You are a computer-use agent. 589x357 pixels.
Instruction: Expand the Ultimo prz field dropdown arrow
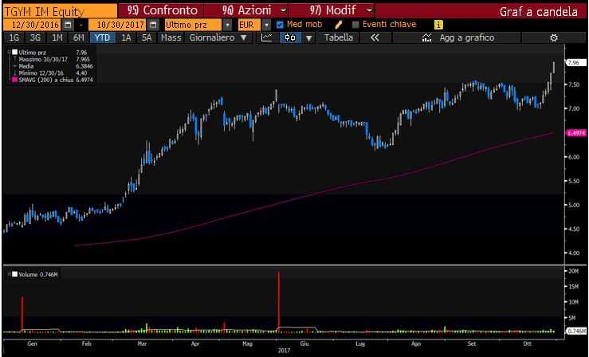pos(228,25)
